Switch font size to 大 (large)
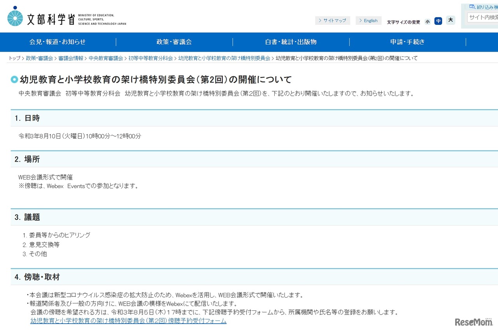Viewport: 498px width, 331px height. 451,20
